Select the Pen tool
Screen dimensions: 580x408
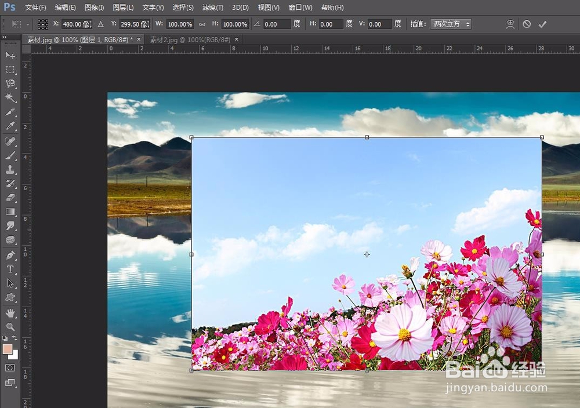(x=10, y=256)
